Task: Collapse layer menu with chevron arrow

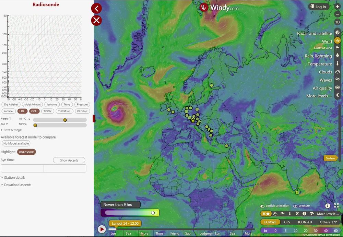Action: point(337,95)
